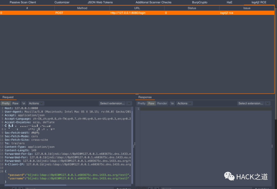Sort by the Issue column header
This screenshot has width=277, height=189.
(x=247, y=8)
